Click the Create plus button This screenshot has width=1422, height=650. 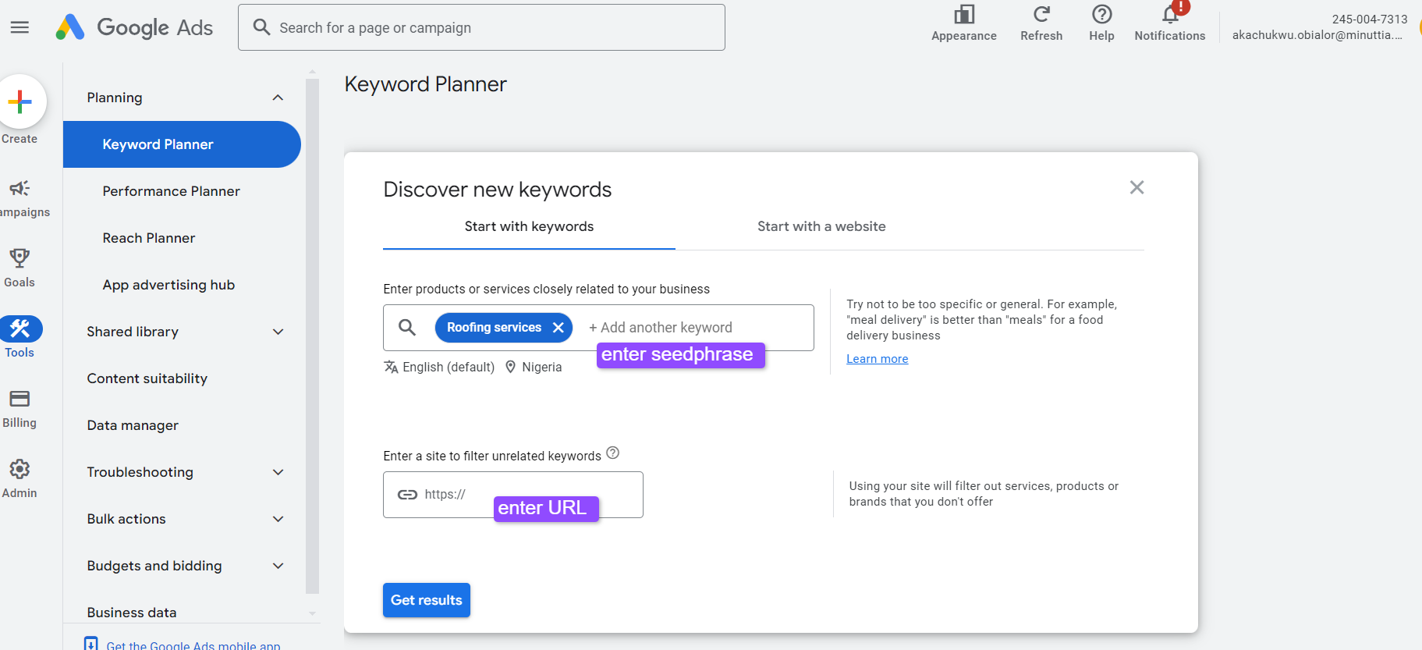click(20, 101)
